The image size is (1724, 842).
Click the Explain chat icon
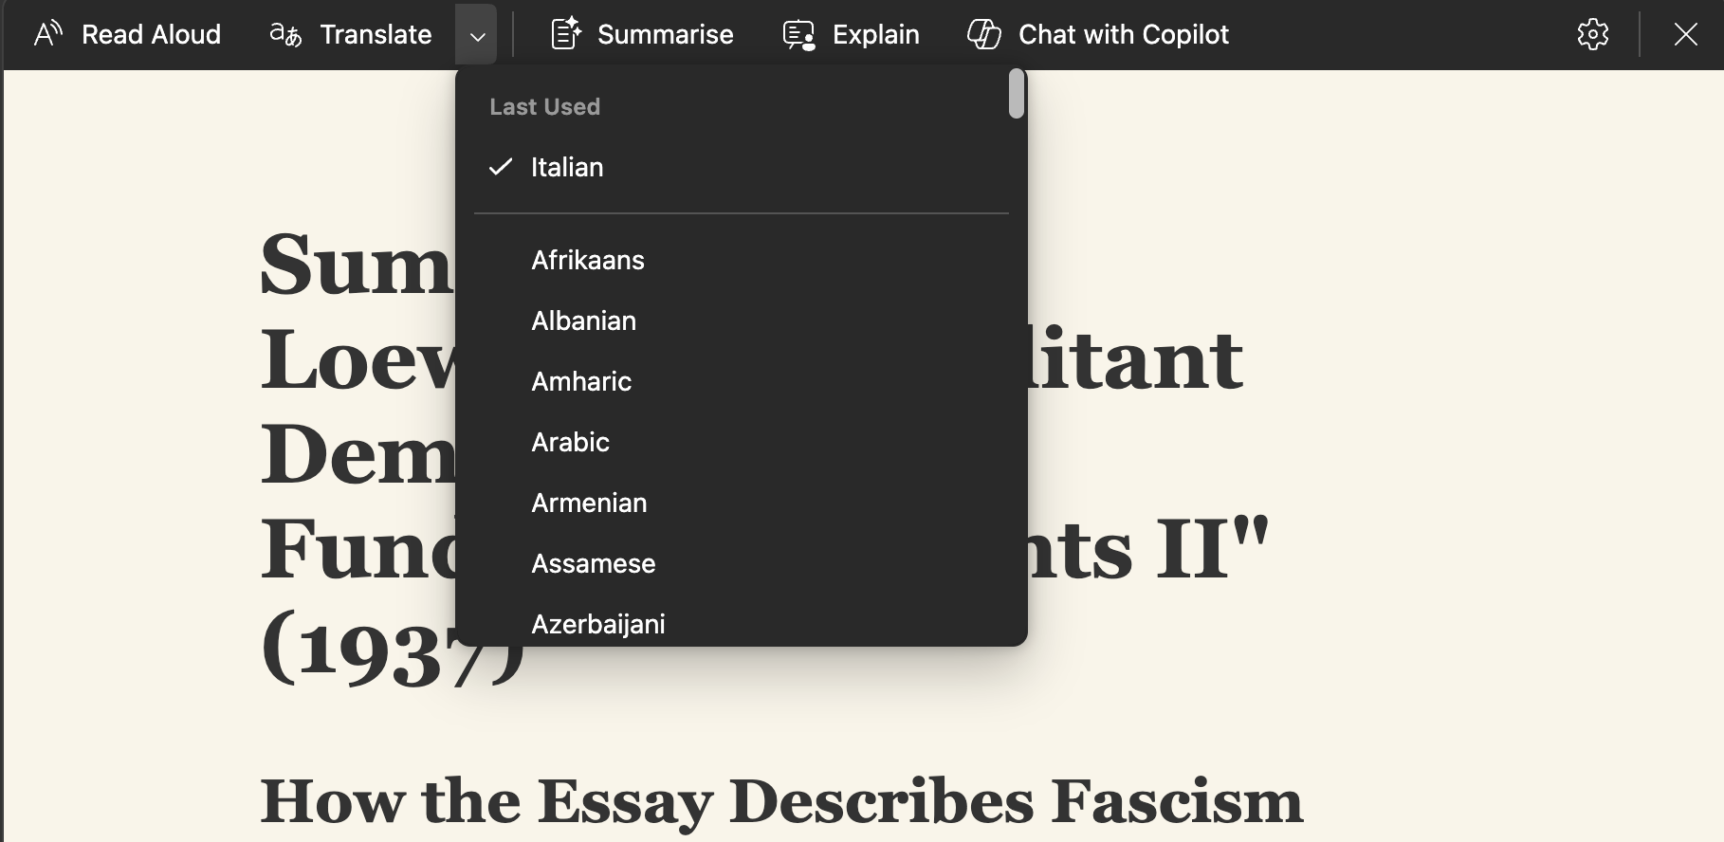[x=798, y=35]
